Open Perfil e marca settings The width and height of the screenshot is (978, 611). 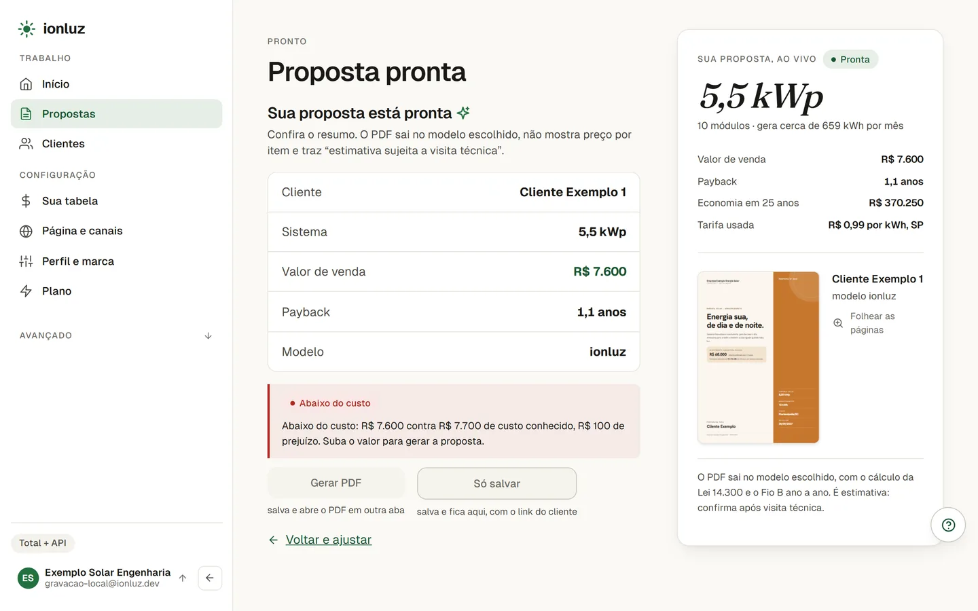tap(116, 261)
